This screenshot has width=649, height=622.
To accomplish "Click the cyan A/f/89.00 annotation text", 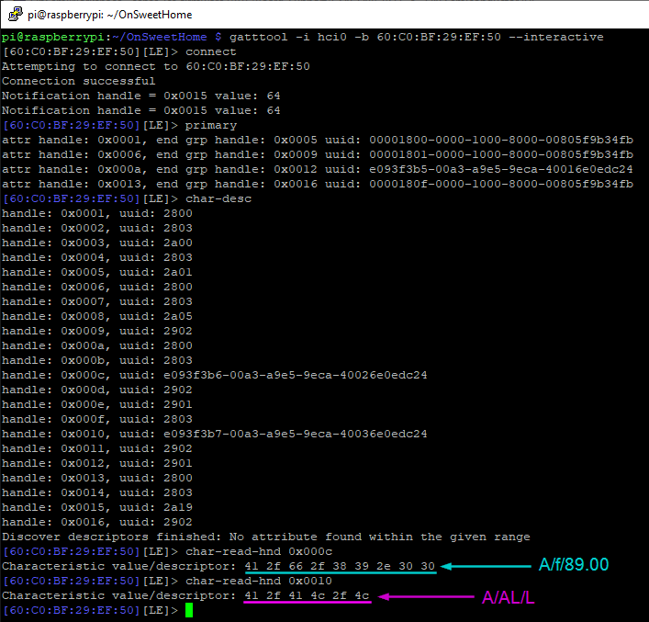I will pyautogui.click(x=573, y=564).
